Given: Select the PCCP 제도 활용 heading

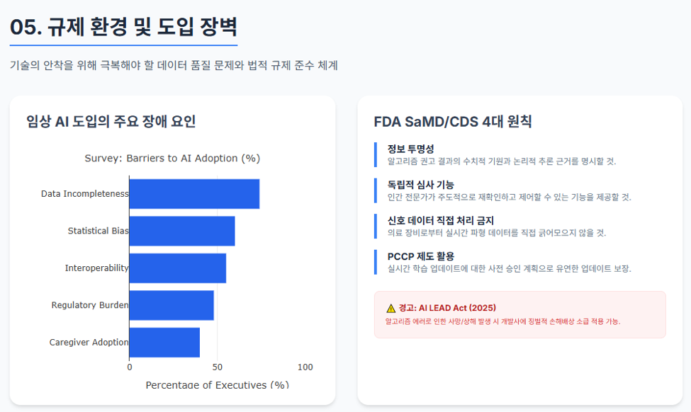Looking at the screenshot, I should point(420,256).
